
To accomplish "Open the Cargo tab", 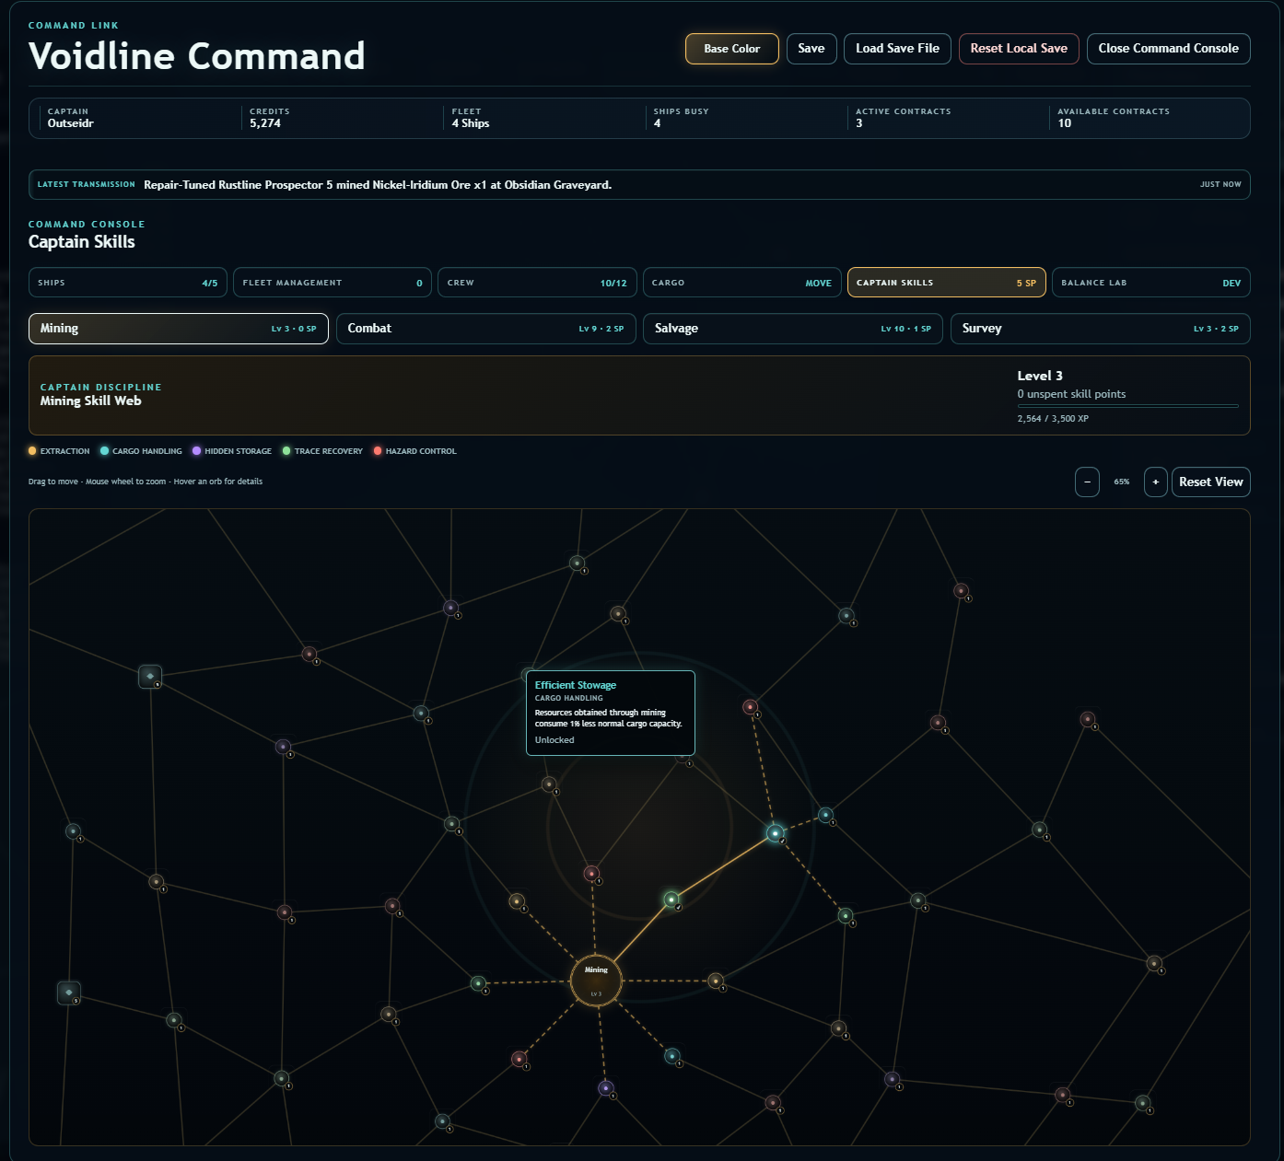I will (x=741, y=283).
